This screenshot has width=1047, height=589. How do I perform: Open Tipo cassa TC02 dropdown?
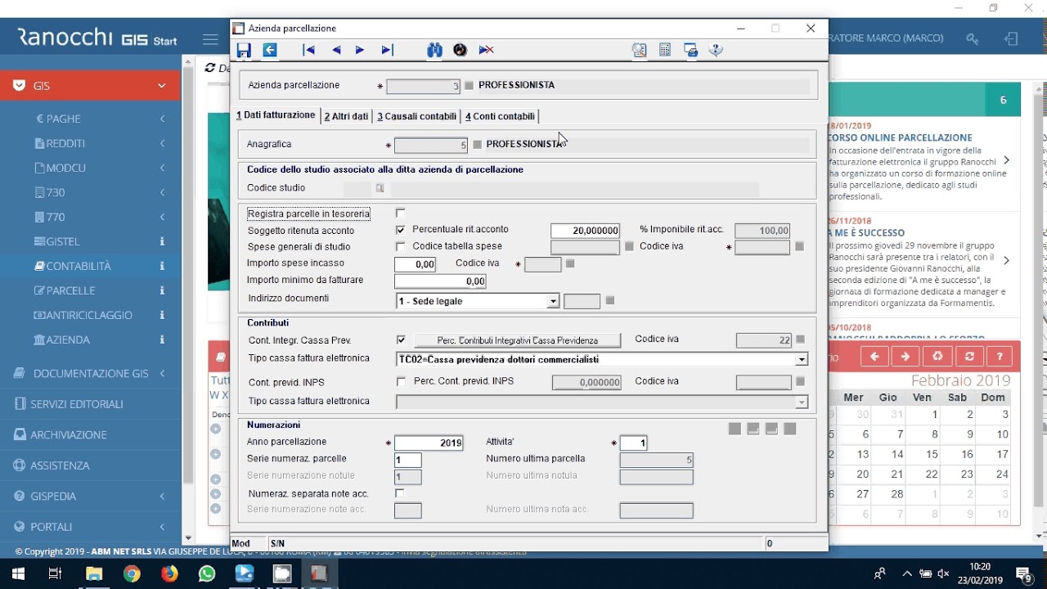point(802,359)
